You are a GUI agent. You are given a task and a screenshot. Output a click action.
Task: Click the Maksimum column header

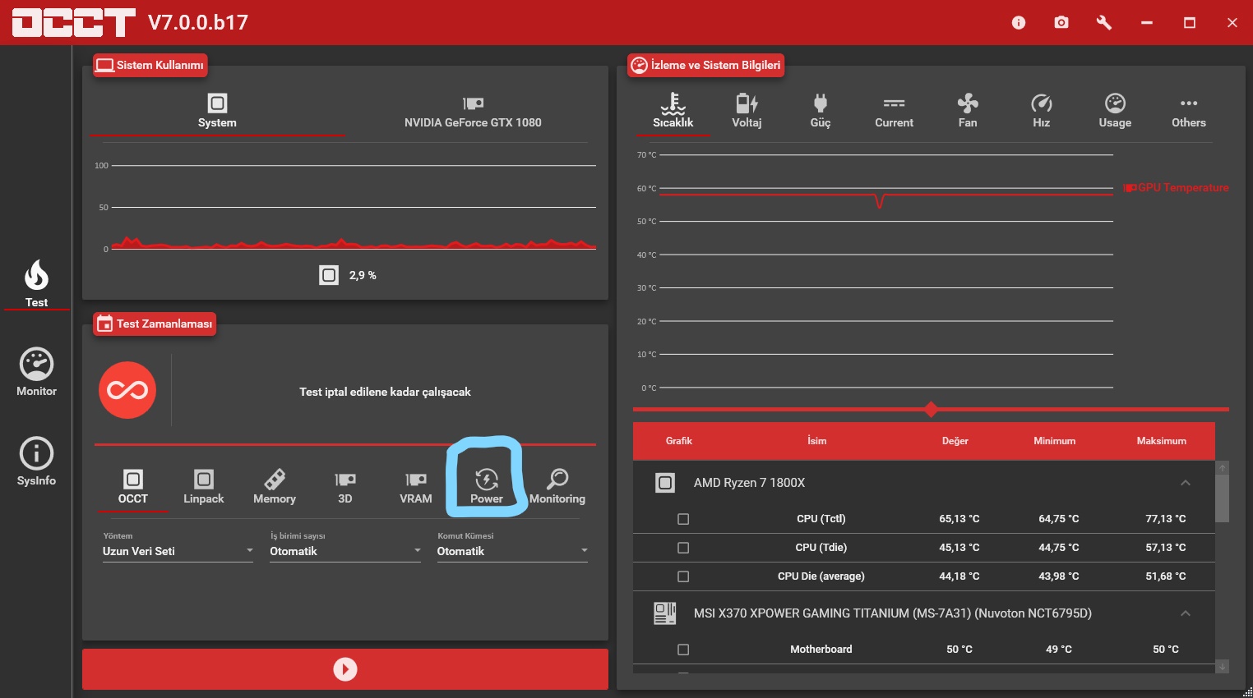[1162, 441]
